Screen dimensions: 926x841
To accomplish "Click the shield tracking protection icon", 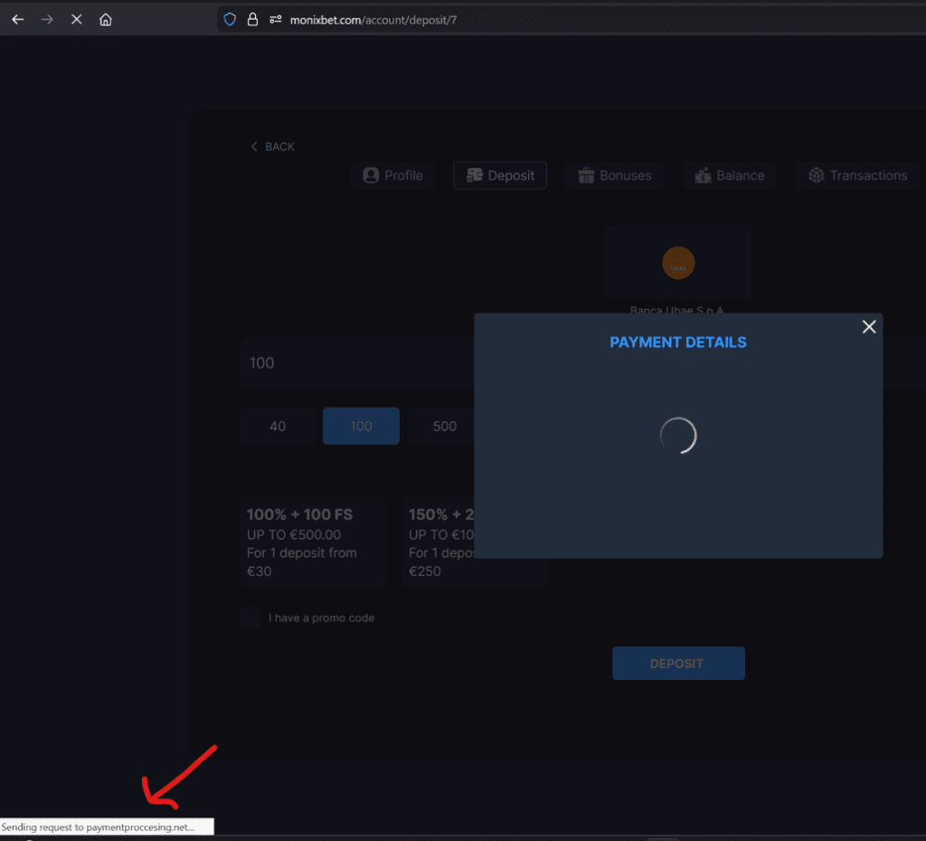I will [230, 19].
